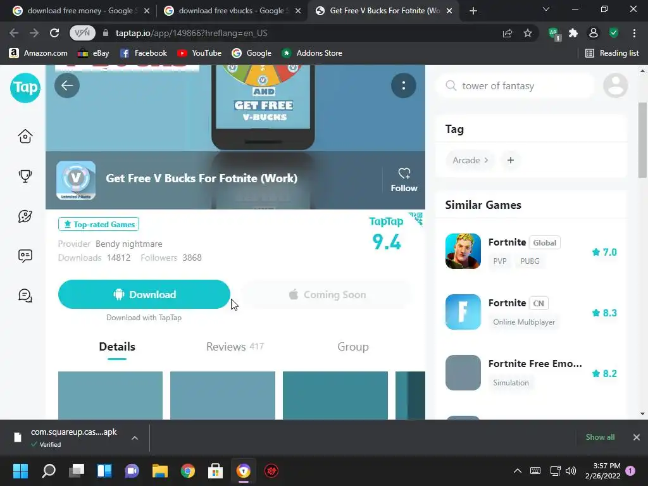Open third screenshot thumbnail in Details
Image resolution: width=648 pixels, height=486 pixels.
point(335,396)
